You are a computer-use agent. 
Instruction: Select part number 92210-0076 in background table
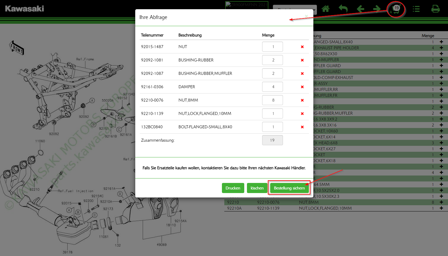pyautogui.click(x=268, y=202)
